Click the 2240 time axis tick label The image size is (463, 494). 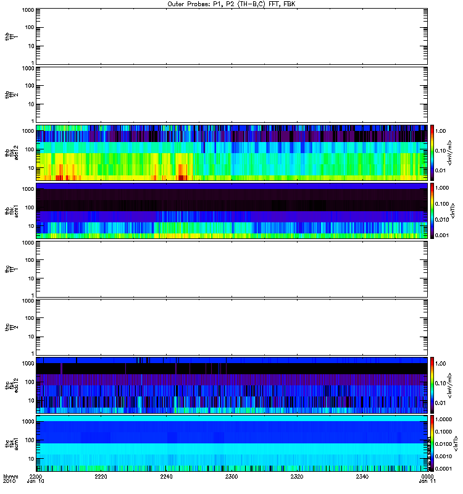[x=166, y=476]
